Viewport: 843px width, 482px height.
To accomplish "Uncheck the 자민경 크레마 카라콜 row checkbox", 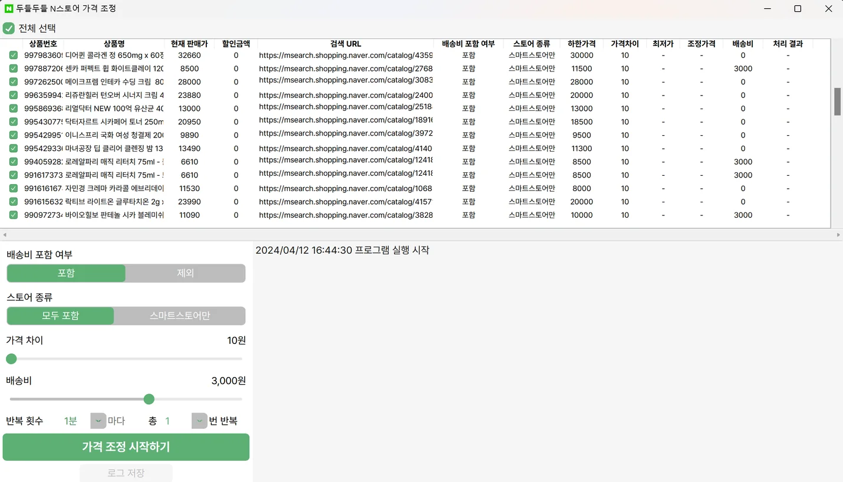I will coord(14,188).
